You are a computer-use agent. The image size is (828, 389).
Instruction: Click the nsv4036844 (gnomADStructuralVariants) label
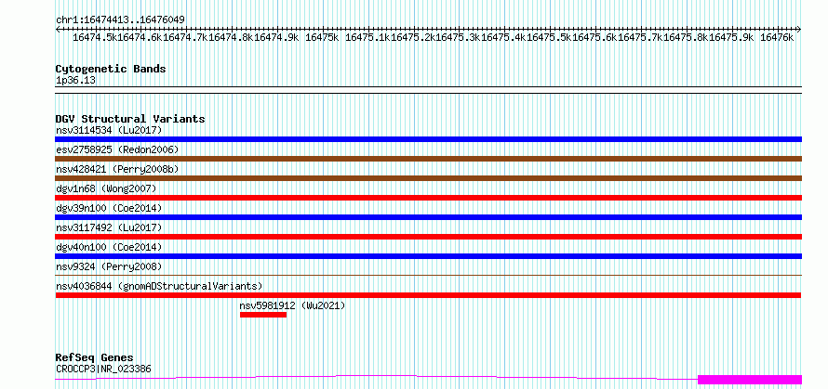pyautogui.click(x=159, y=286)
